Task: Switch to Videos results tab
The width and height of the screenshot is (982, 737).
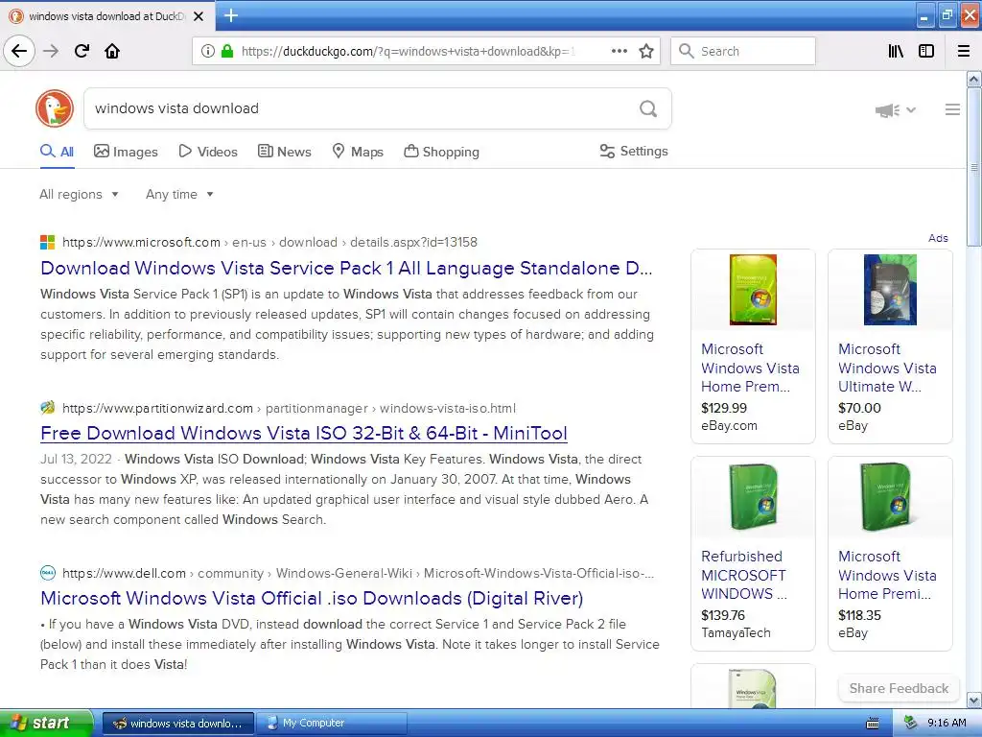Action: pyautogui.click(x=208, y=152)
